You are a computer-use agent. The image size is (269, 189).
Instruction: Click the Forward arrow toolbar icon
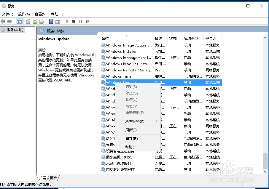(10, 21)
